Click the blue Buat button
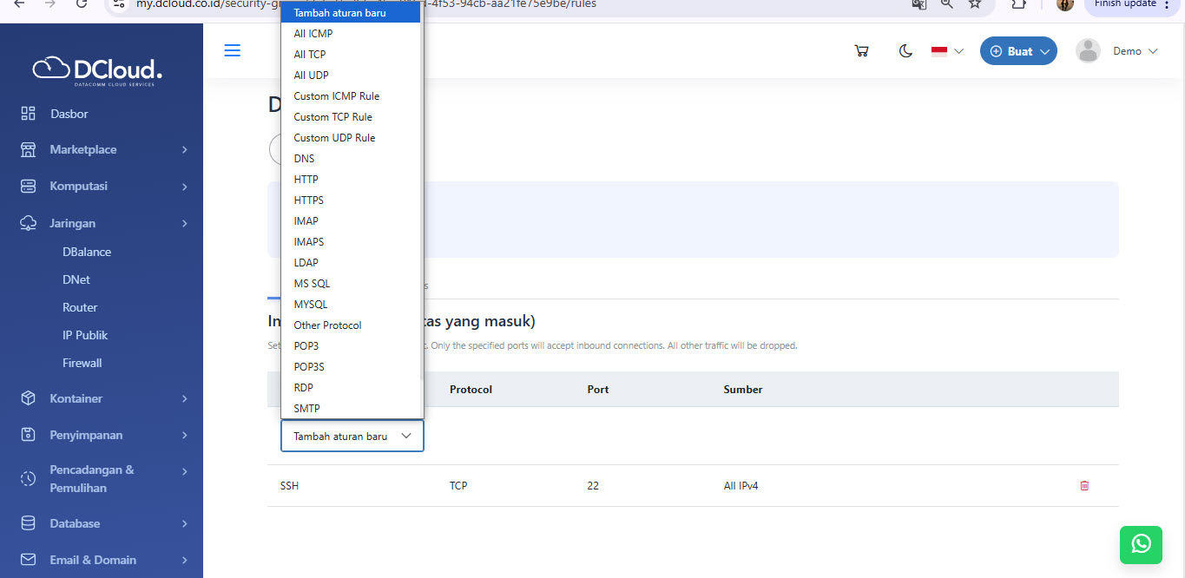The image size is (1185, 578). click(x=1018, y=51)
